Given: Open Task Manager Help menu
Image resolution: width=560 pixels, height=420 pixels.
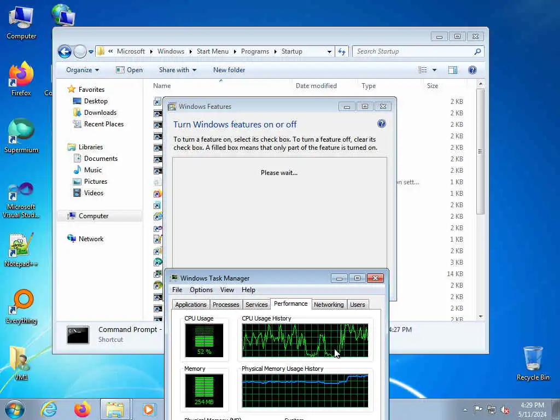Looking at the screenshot, I should coord(248,290).
